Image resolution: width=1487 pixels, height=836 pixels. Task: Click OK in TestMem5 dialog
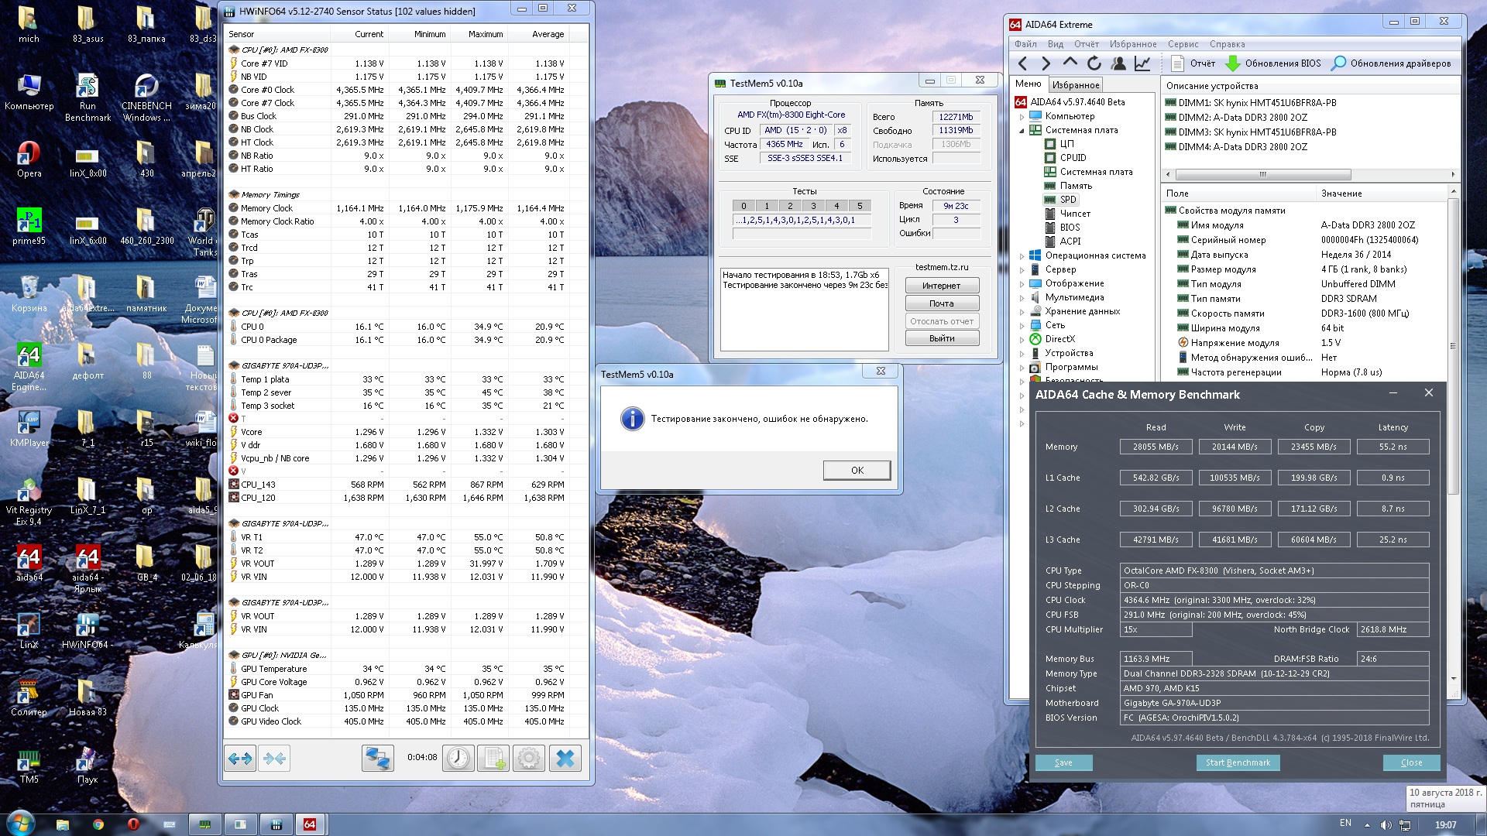click(857, 471)
